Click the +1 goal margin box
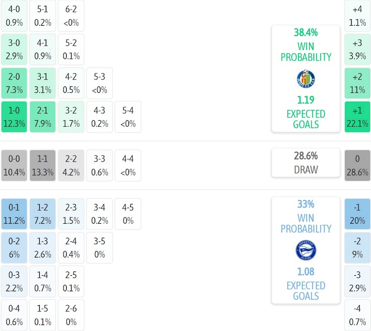The height and width of the screenshot is (331, 371). 357,117
